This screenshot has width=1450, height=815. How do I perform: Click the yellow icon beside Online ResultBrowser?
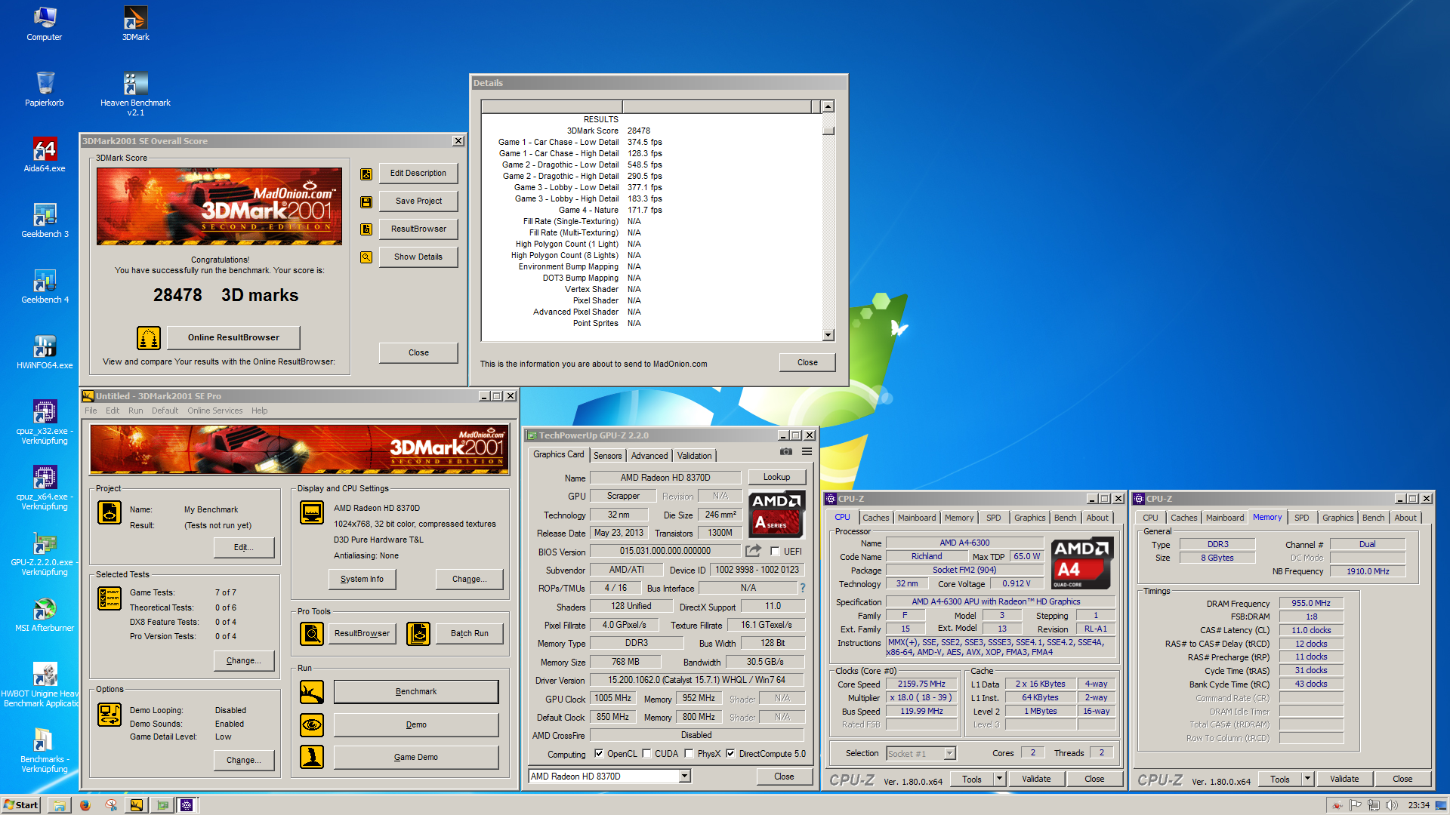[x=149, y=338]
